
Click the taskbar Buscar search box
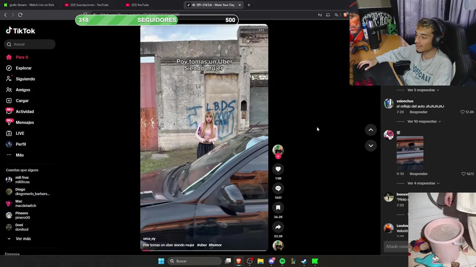point(194,261)
